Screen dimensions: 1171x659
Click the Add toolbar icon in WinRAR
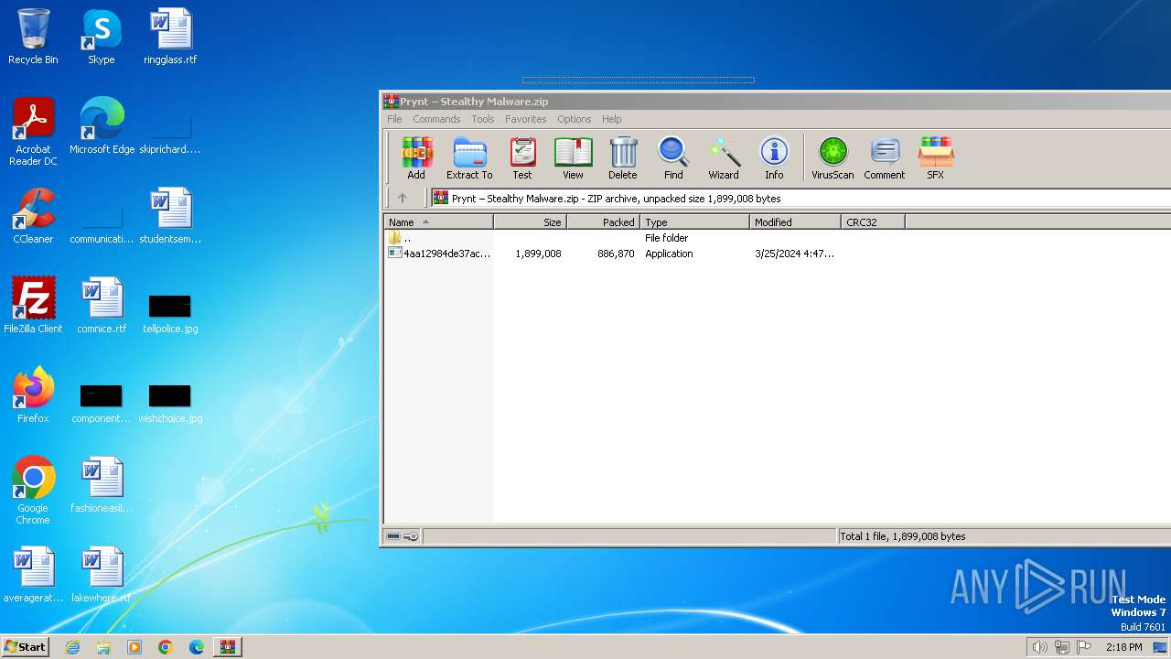(416, 158)
